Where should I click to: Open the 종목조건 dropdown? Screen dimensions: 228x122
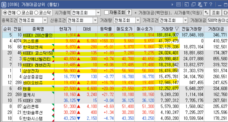[45, 20]
